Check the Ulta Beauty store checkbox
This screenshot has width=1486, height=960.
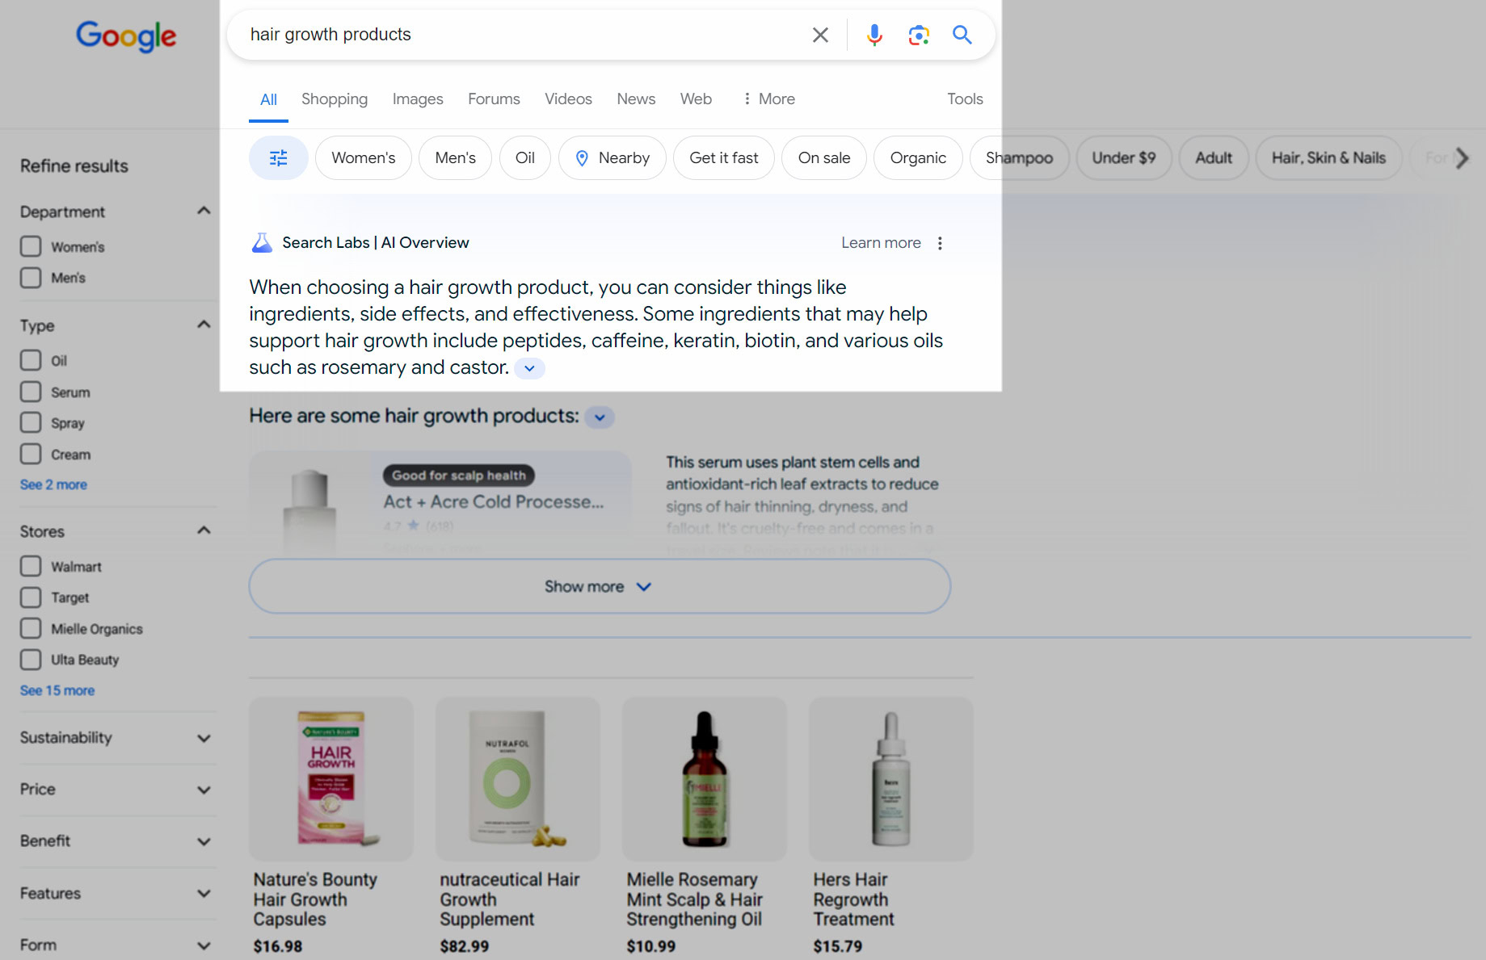pos(31,660)
